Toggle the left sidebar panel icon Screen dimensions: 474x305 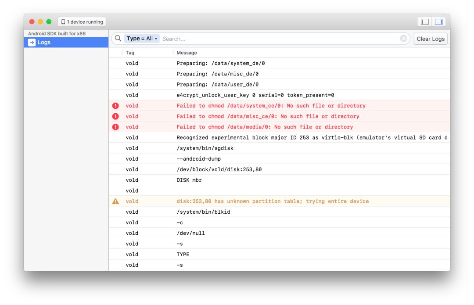425,22
